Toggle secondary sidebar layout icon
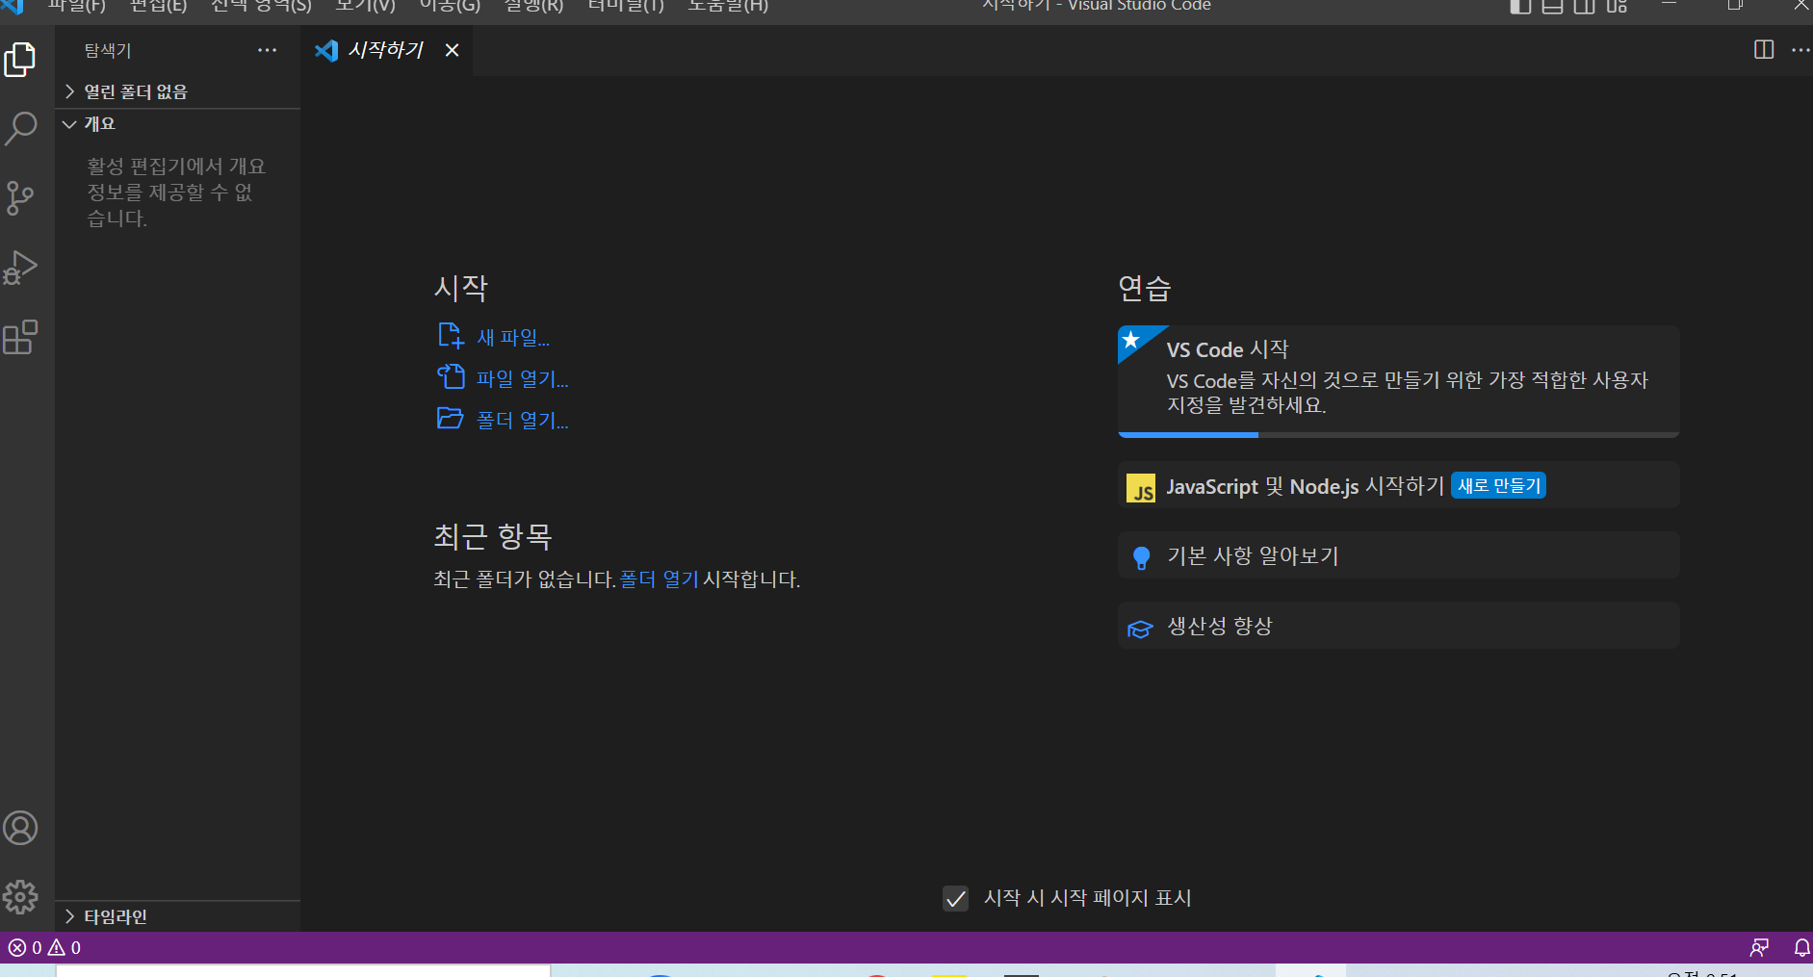This screenshot has height=977, width=1813. coord(1584,6)
